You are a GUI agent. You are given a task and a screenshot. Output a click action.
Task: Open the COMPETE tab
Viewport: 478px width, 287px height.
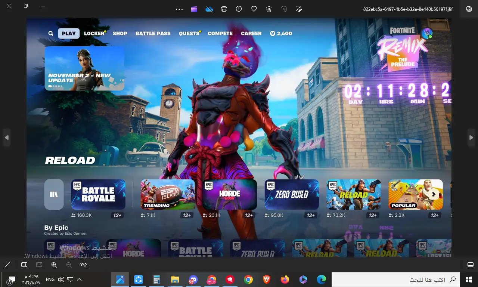(220, 33)
